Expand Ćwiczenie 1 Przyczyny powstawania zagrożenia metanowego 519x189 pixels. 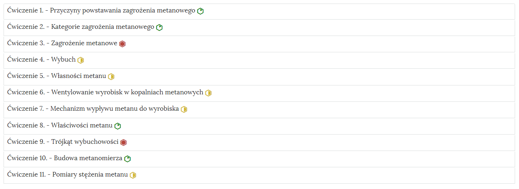[x=259, y=11]
